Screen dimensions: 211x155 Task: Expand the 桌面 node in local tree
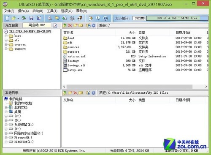pyautogui.click(x=6, y=112)
